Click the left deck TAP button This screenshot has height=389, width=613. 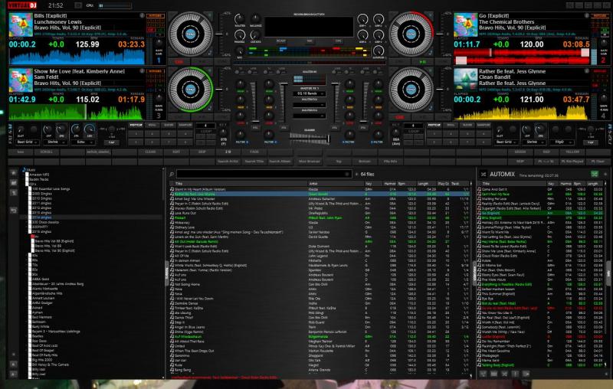click(112, 142)
